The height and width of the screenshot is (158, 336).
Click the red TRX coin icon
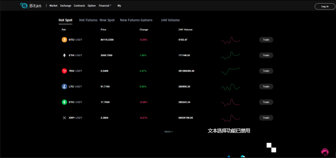(64, 71)
